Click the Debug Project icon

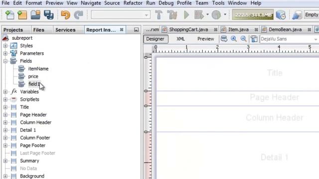point(199,15)
